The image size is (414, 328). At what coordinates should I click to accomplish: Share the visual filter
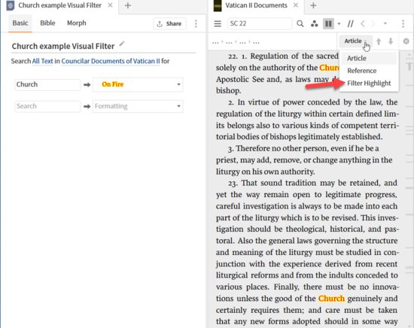coord(169,24)
